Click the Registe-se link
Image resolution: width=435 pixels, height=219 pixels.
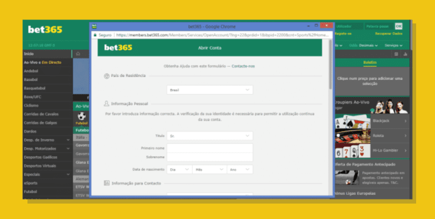click(x=343, y=34)
